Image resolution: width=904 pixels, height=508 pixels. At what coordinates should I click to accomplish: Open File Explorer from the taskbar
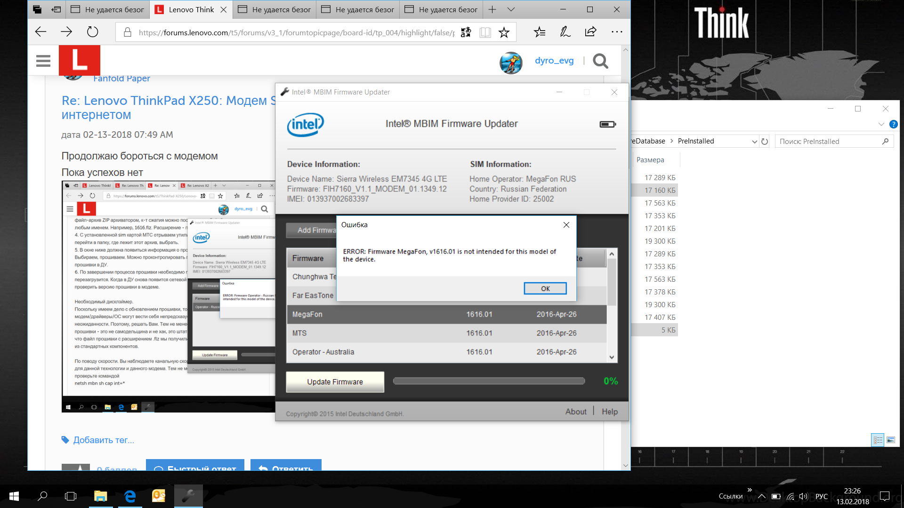(x=100, y=496)
